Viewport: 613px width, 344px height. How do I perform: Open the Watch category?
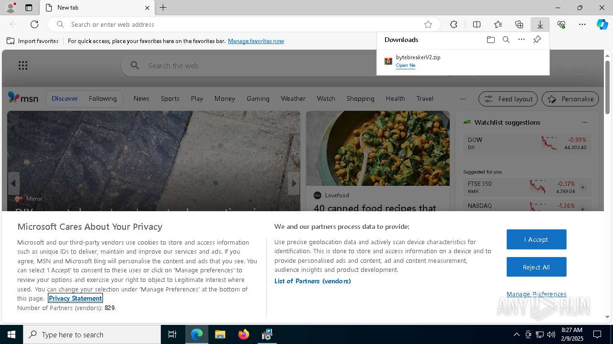[x=326, y=98]
